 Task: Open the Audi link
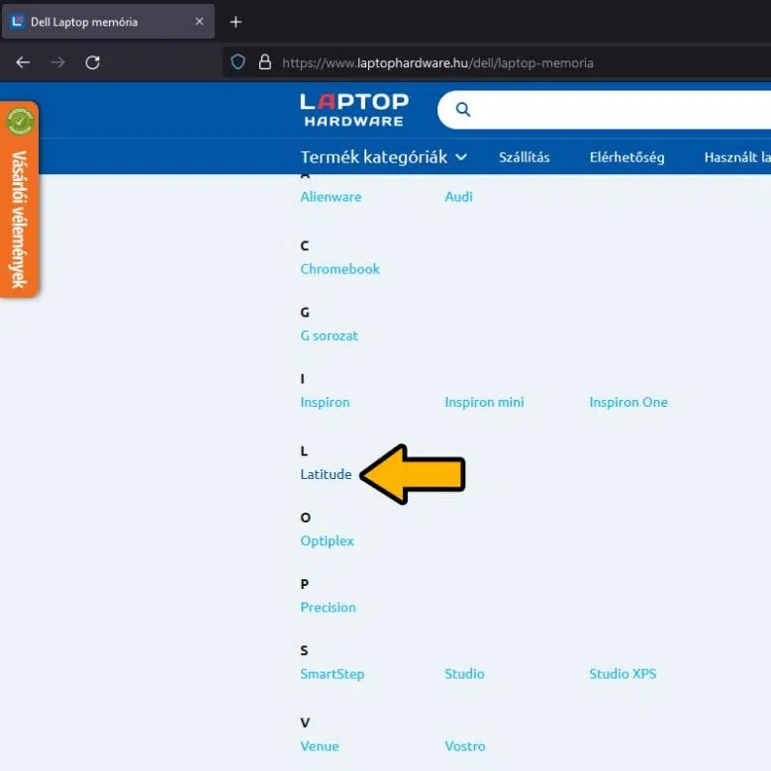tap(459, 197)
